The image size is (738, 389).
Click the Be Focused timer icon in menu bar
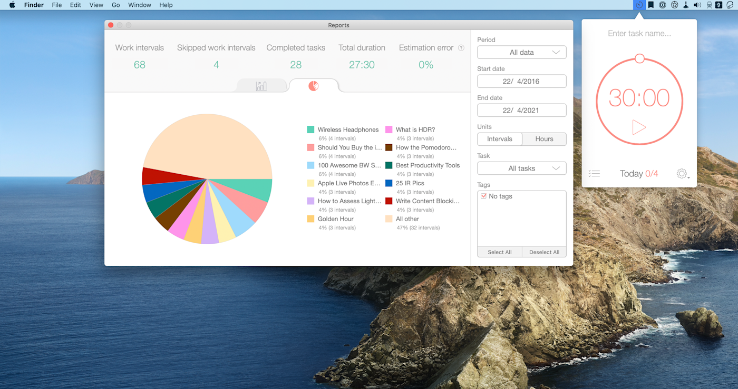coord(638,5)
